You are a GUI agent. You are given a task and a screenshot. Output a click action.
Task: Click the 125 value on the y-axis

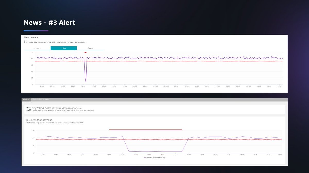32,52
